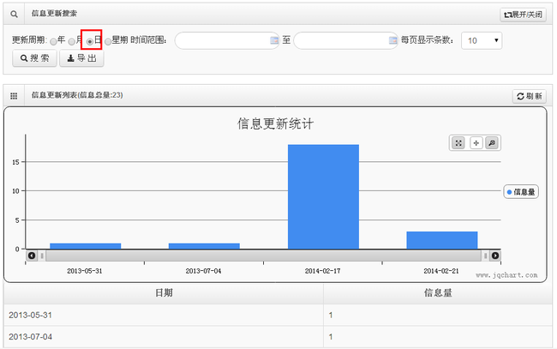Click the right handle of chart scrollbar
This screenshot has width=557, height=349.
[485, 256]
